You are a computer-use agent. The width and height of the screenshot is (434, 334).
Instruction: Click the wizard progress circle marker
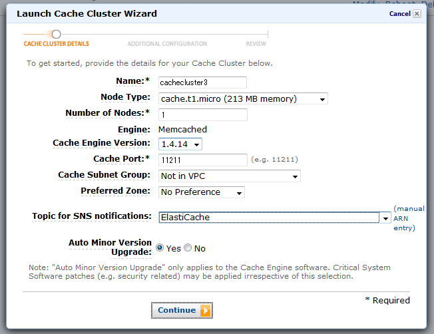point(56,35)
